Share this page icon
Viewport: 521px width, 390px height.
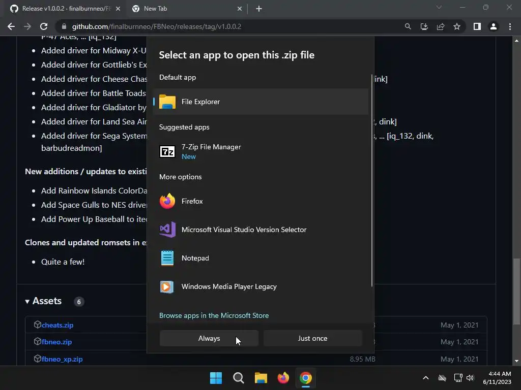441,26
